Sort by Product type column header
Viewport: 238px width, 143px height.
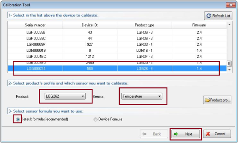coord(144,25)
